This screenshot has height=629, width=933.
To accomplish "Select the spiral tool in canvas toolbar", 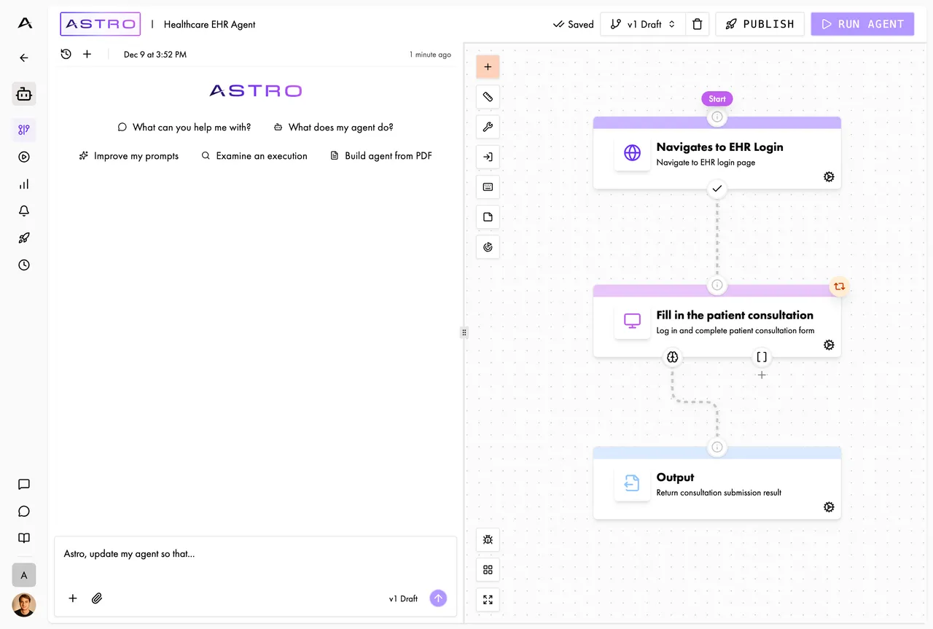I will pos(488,247).
